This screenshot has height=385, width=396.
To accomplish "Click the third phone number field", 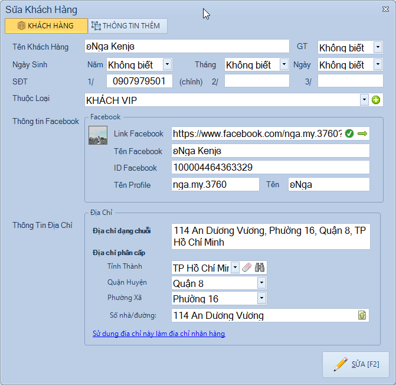I will 351,81.
